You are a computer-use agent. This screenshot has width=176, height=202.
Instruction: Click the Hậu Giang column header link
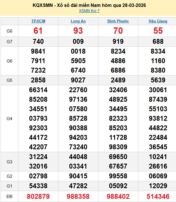(158, 21)
